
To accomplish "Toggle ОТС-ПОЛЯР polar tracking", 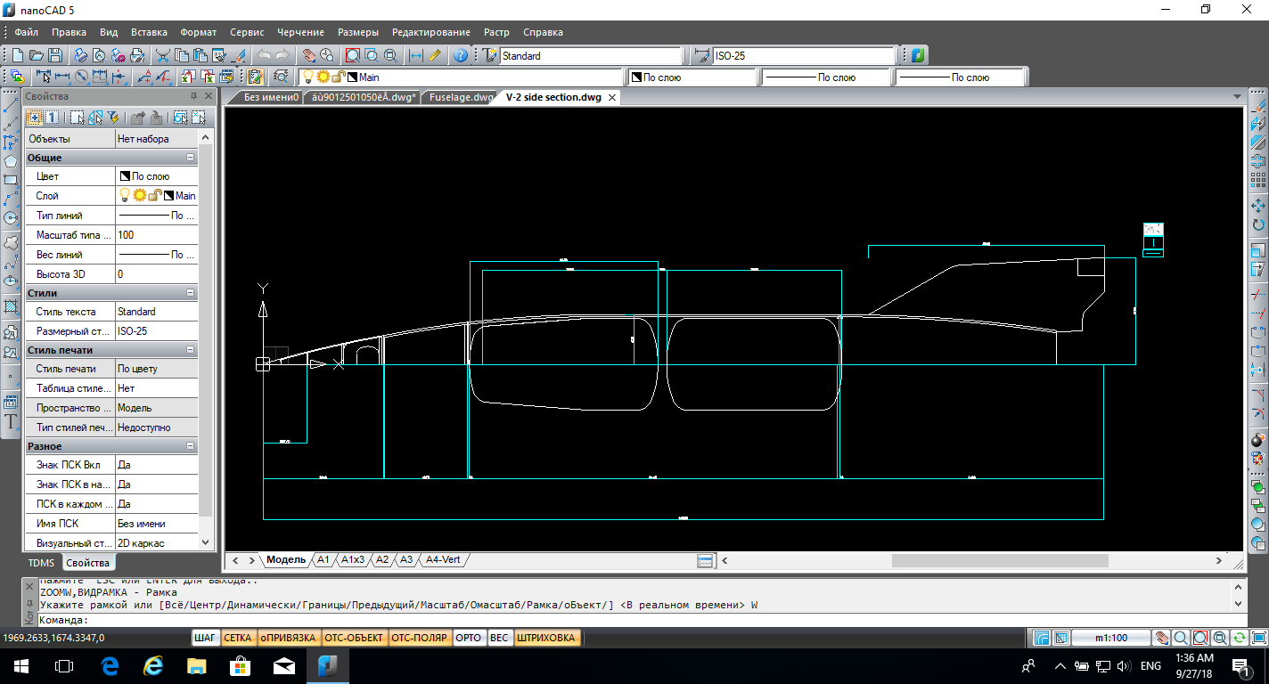I will point(420,638).
